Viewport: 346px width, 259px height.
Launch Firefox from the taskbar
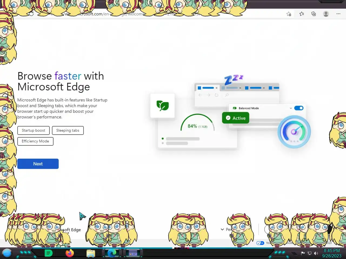[x=70, y=253]
